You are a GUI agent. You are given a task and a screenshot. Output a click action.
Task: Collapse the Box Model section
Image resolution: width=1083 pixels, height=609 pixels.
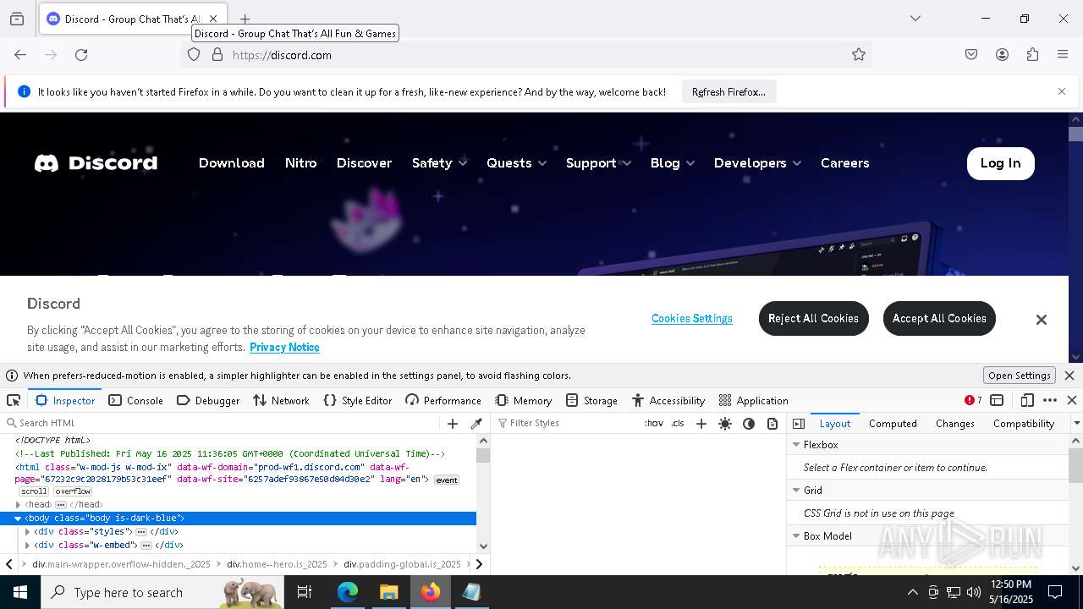point(796,536)
